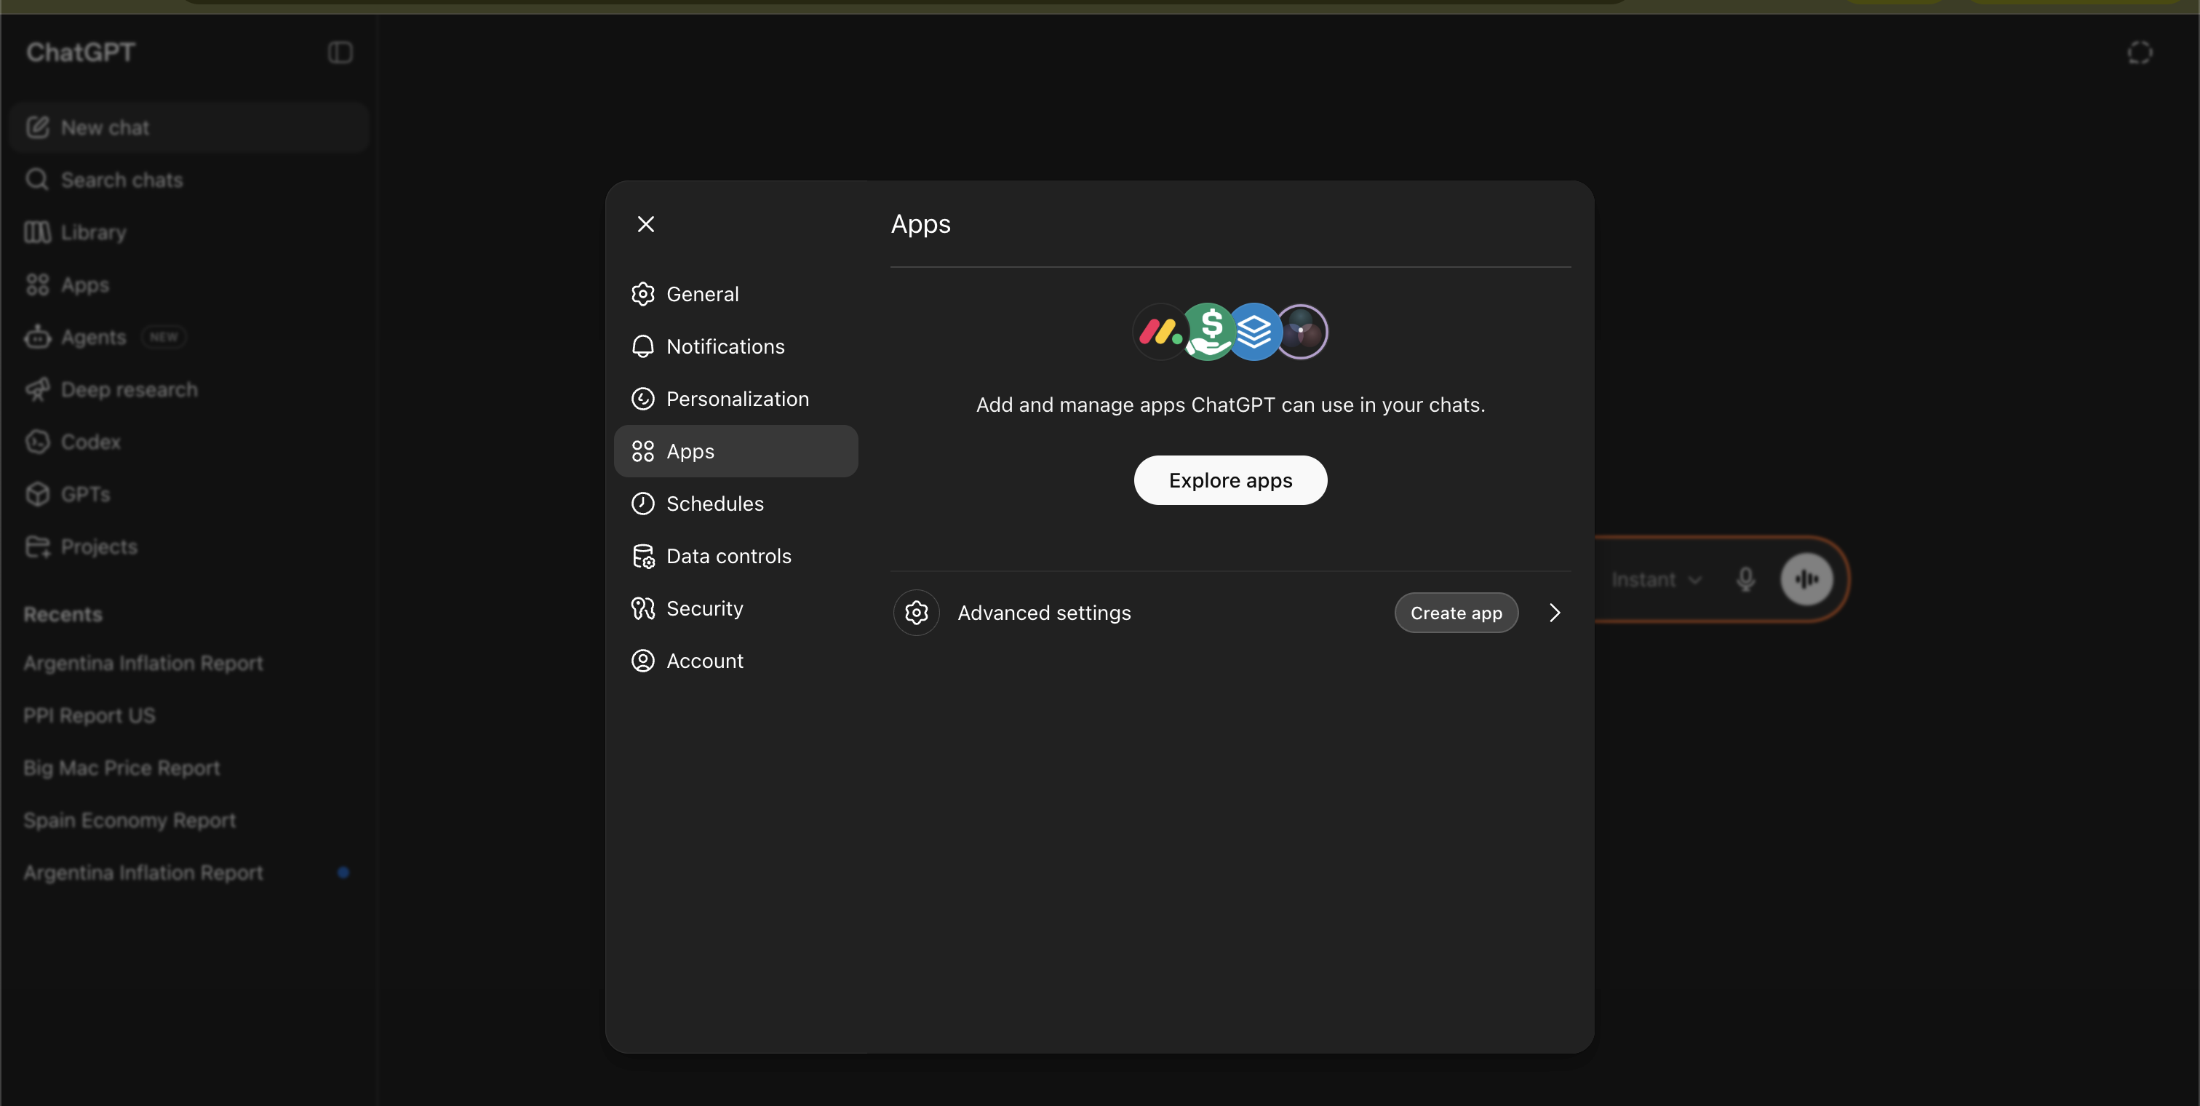
Task: Select Apps tab in settings
Action: tap(736, 451)
